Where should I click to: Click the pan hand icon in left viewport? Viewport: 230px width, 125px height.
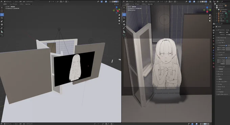pyautogui.click(x=119, y=18)
